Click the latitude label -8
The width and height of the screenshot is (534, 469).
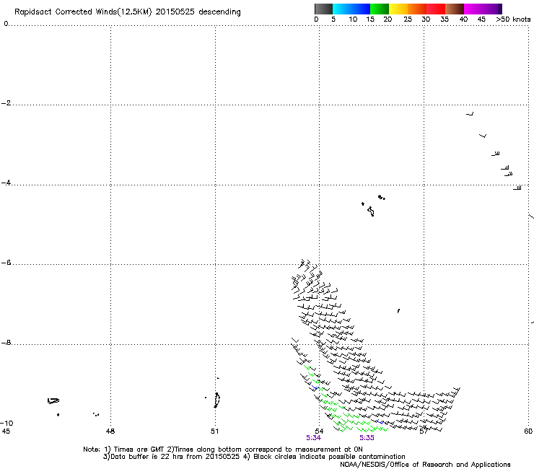pyautogui.click(x=6, y=342)
